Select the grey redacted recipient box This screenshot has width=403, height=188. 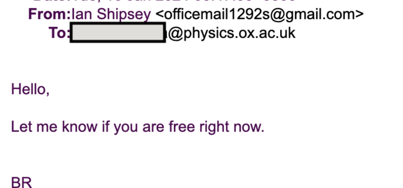[118, 32]
